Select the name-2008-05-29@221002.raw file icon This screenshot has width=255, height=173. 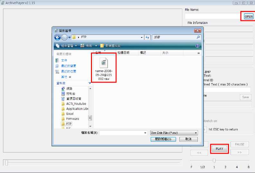click(104, 62)
